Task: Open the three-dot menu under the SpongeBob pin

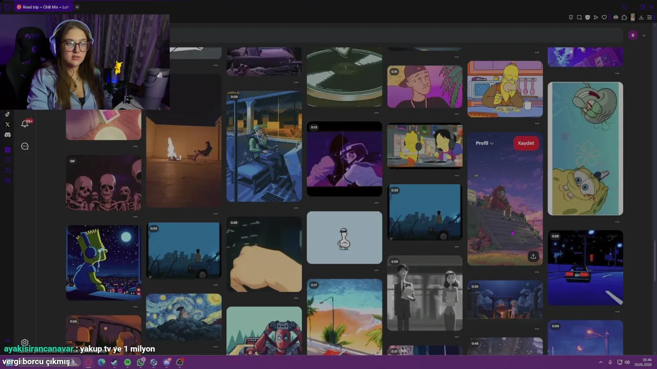Action: 617,221
